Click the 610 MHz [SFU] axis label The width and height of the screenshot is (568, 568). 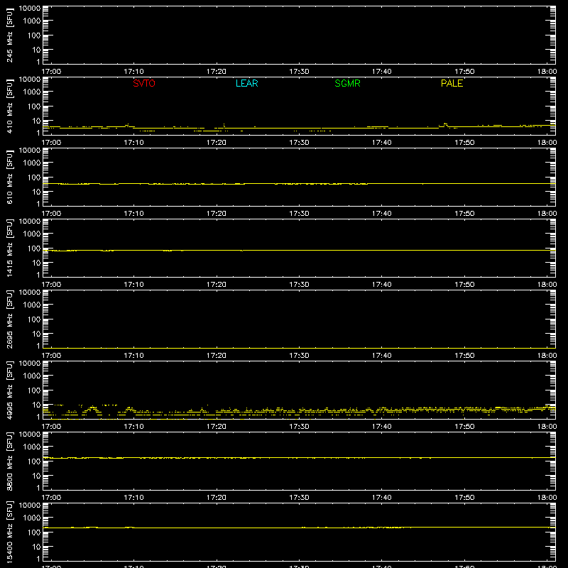point(10,177)
